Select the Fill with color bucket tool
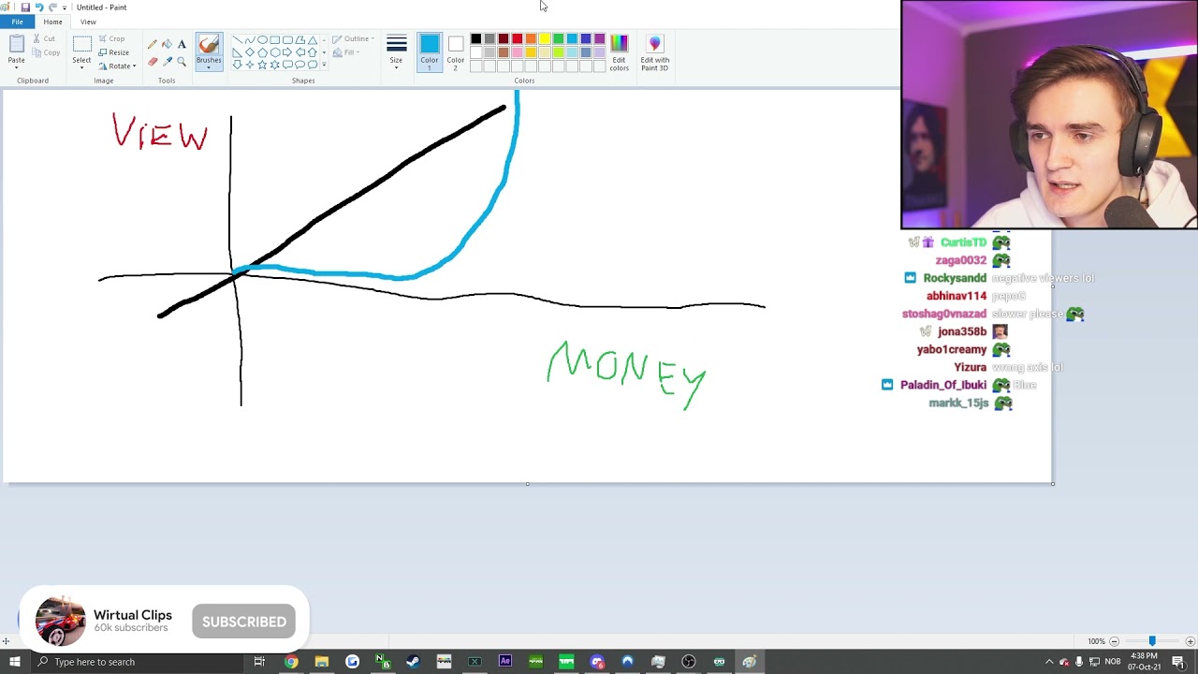 pyautogui.click(x=167, y=44)
